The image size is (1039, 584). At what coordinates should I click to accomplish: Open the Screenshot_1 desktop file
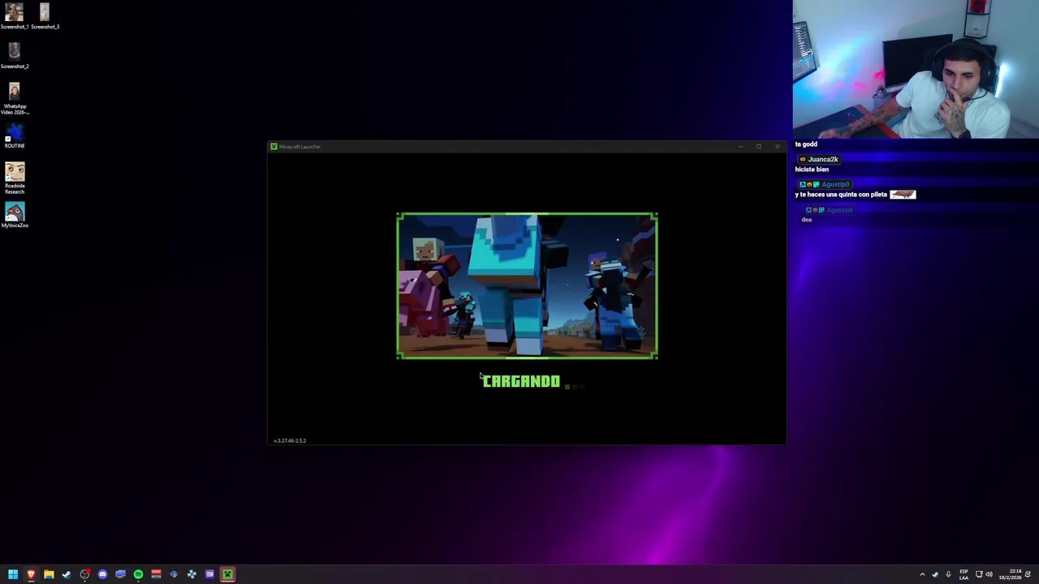(14, 15)
